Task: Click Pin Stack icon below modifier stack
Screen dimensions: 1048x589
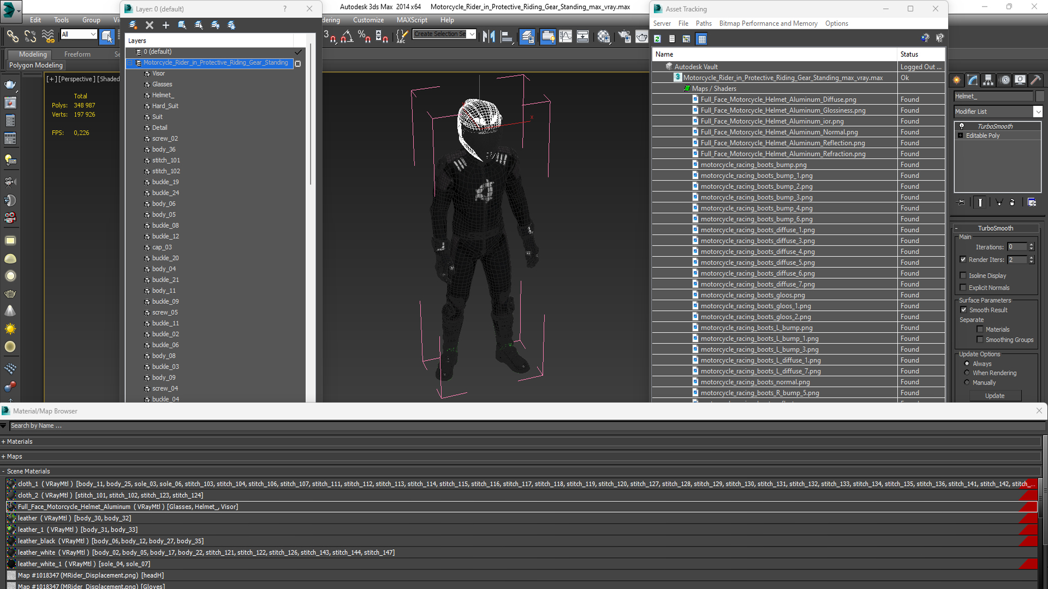Action: point(961,202)
